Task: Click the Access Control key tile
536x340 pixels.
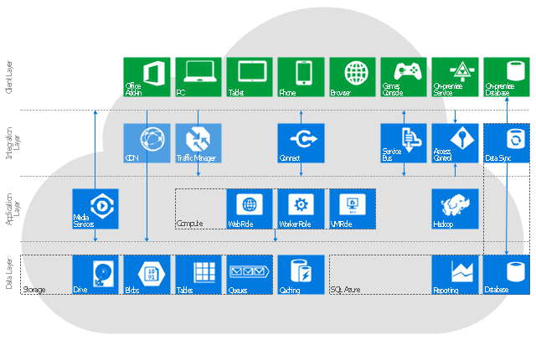Action: point(455,143)
